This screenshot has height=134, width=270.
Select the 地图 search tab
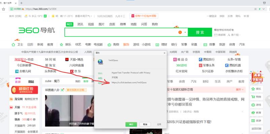coord(133,24)
